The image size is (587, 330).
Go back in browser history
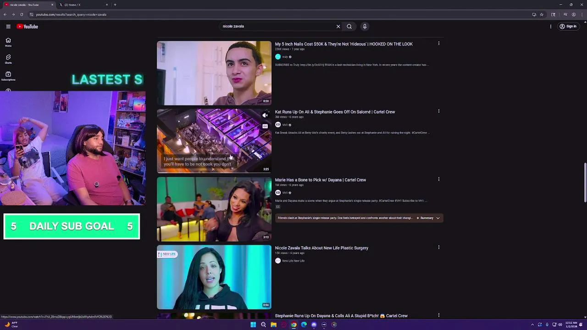coord(5,14)
